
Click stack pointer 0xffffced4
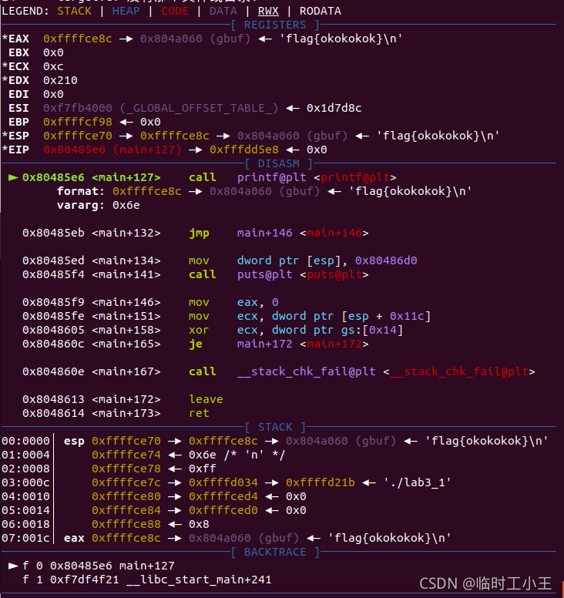coord(223,496)
